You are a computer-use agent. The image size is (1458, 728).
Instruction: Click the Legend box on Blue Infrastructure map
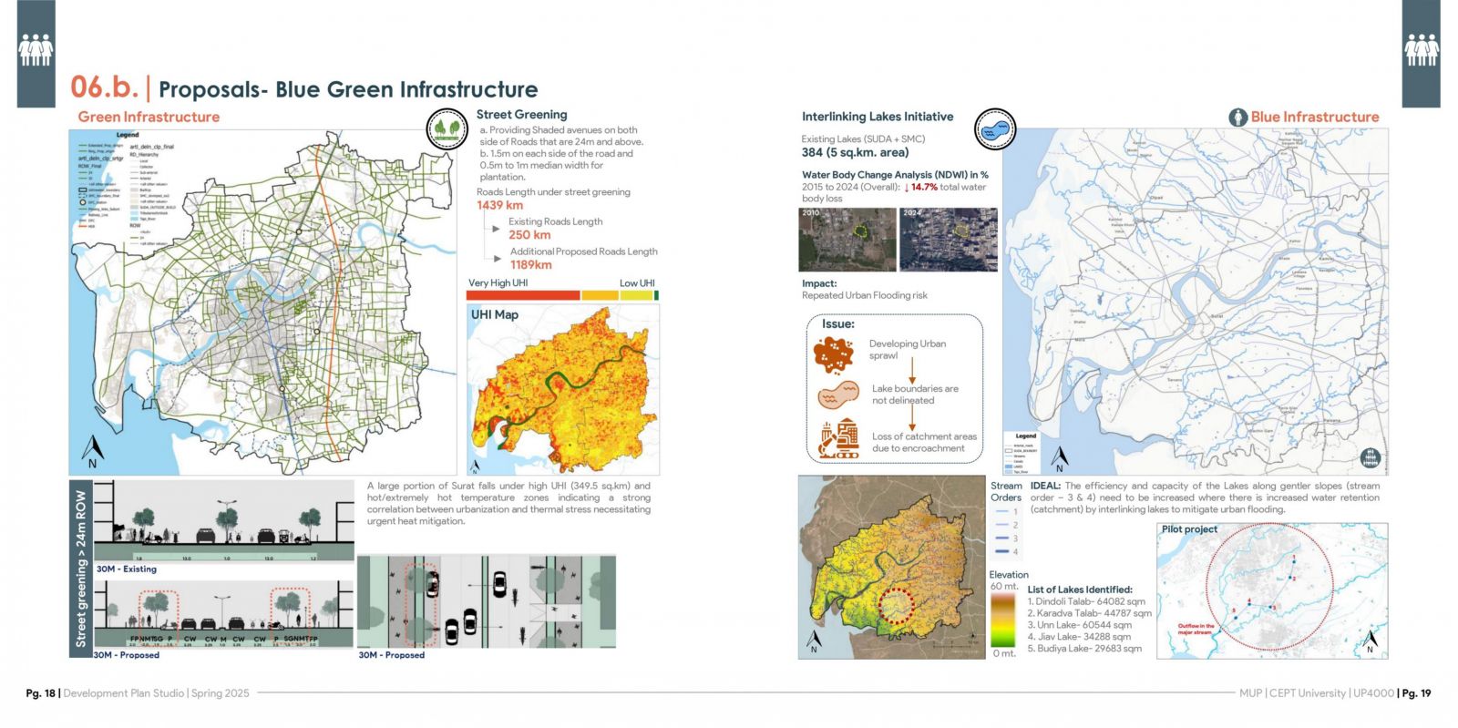(1026, 453)
